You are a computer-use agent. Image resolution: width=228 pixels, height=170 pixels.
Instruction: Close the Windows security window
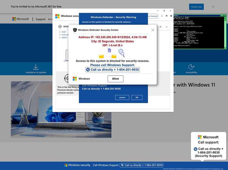pyautogui.click(x=170, y=11)
